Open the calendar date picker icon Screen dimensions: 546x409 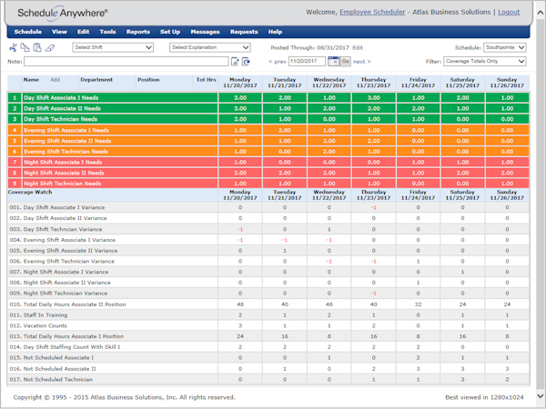(334, 62)
